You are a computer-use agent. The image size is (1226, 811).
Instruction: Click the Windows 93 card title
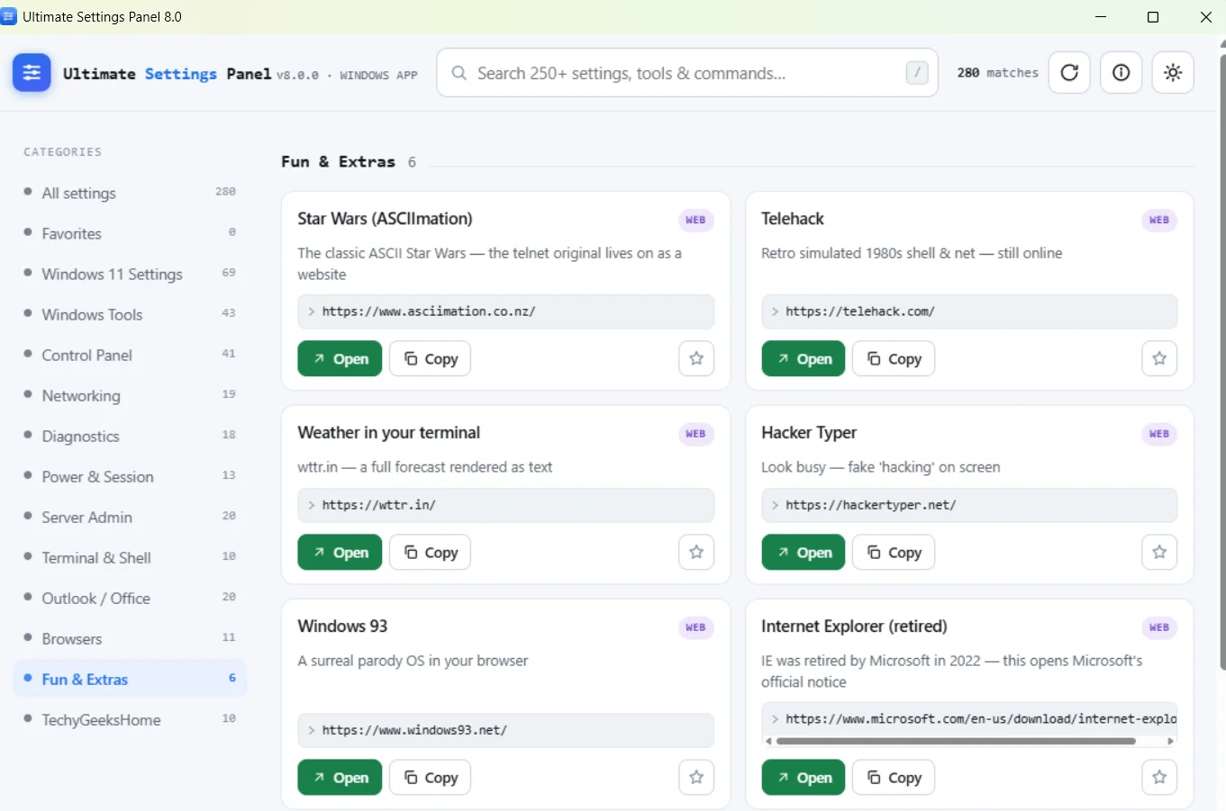pos(342,626)
